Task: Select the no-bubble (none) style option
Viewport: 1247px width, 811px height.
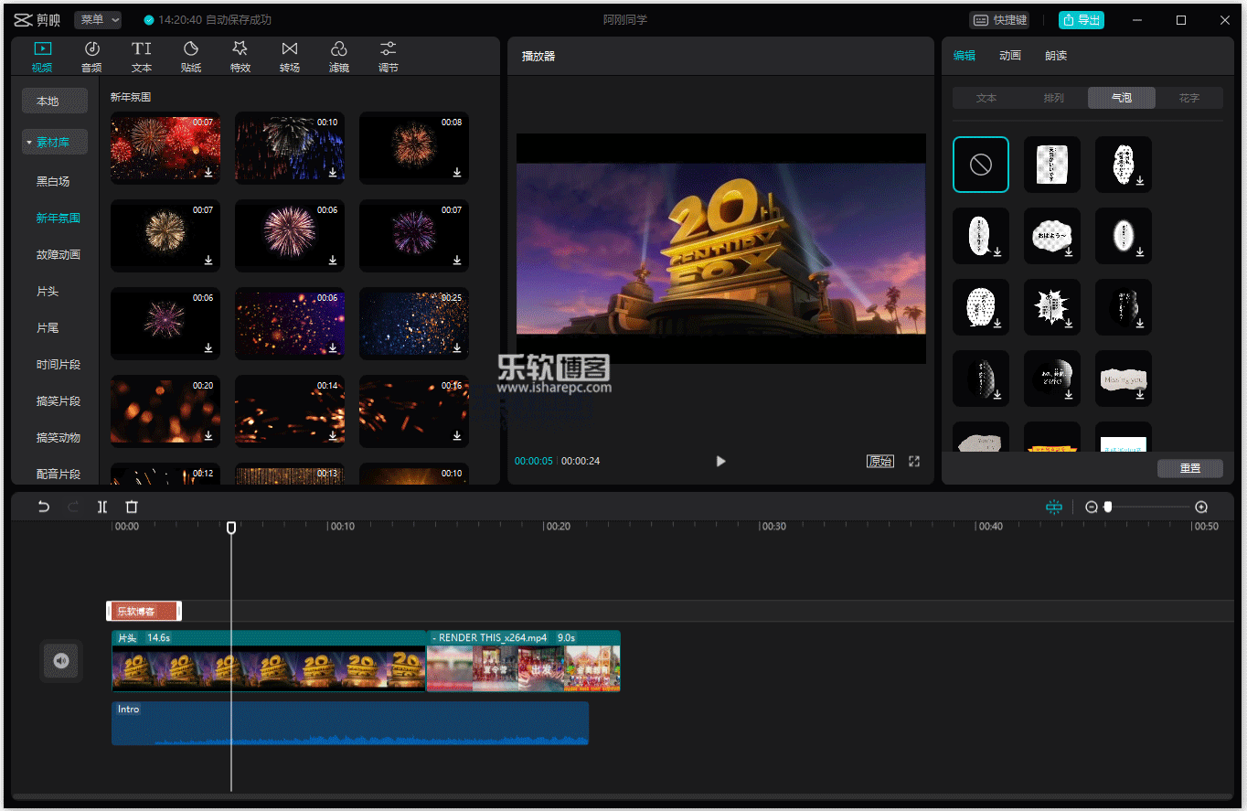Action: [980, 165]
